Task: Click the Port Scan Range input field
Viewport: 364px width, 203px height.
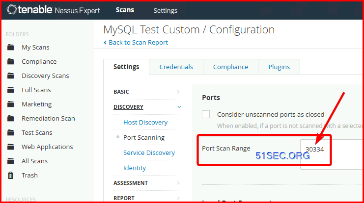Action: coord(332,154)
